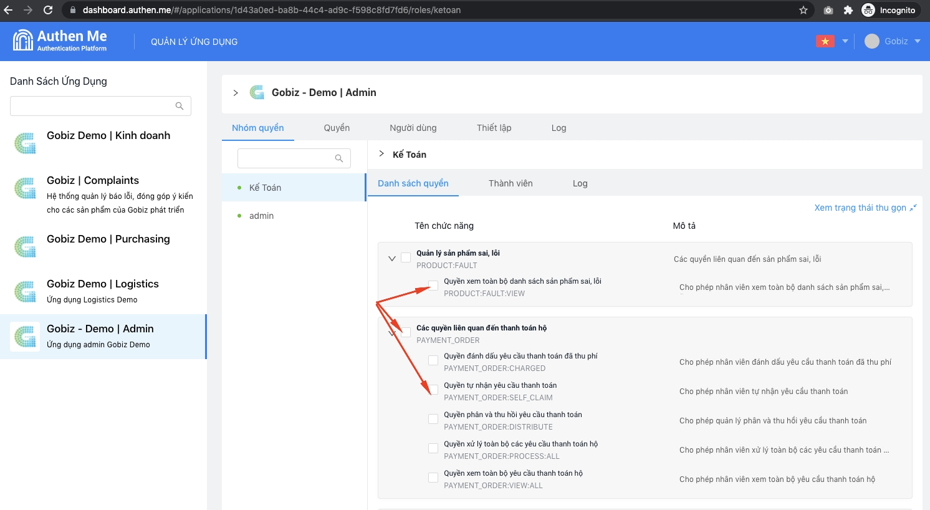Viewport: 930px width, 510px height.
Task: Check the PRODUCT:FAULT:VIEW permission checkbox
Action: 433,286
